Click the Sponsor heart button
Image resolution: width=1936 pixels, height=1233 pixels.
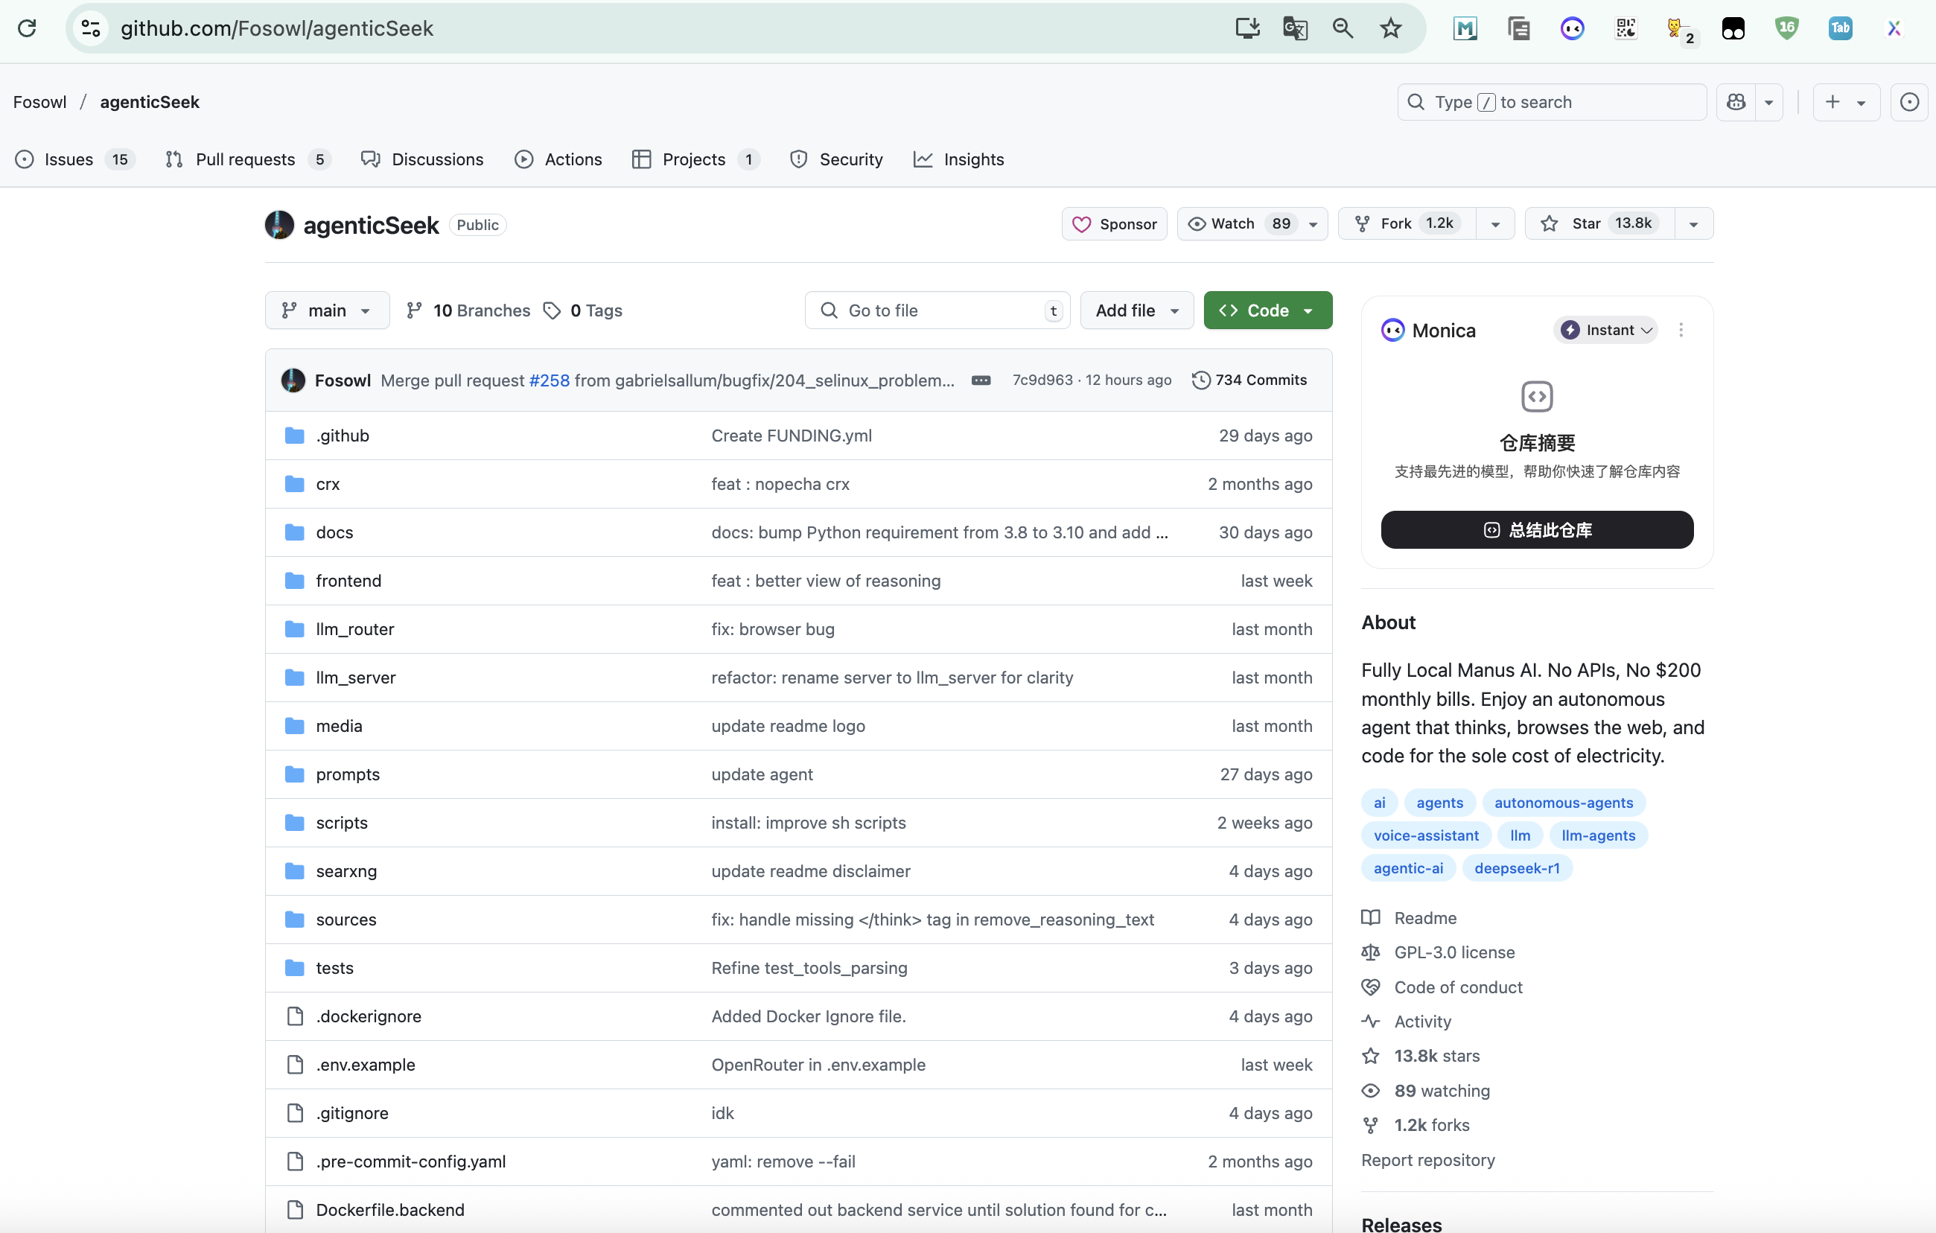coord(1115,224)
